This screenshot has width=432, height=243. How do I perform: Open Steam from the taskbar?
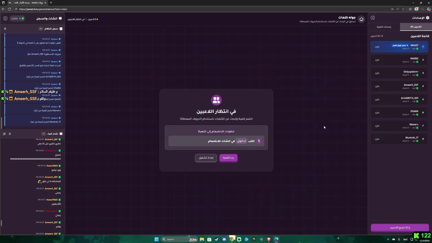click(x=217, y=239)
